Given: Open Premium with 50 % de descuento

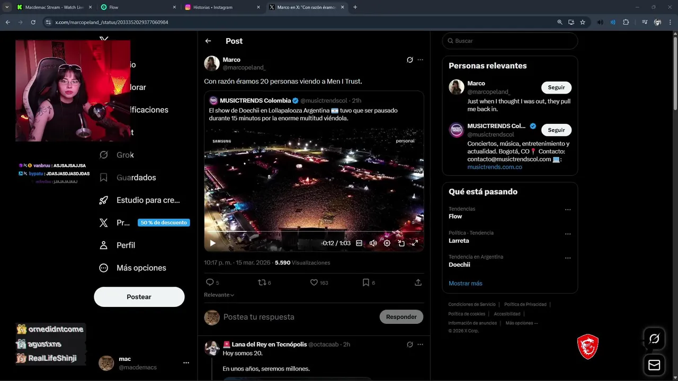Looking at the screenshot, I should [x=144, y=223].
